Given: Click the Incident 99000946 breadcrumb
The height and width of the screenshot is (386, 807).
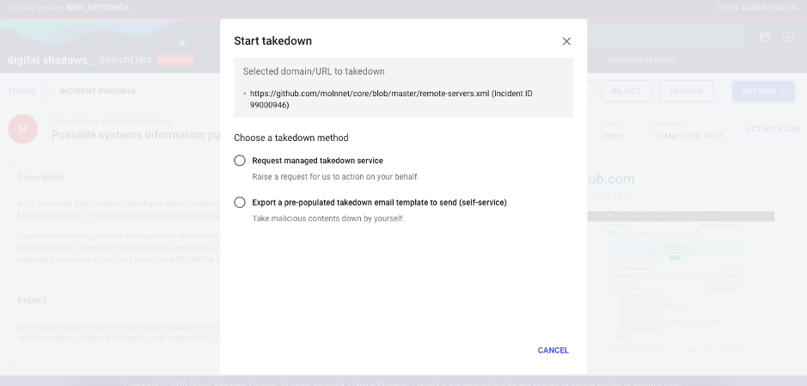Looking at the screenshot, I should click(97, 91).
